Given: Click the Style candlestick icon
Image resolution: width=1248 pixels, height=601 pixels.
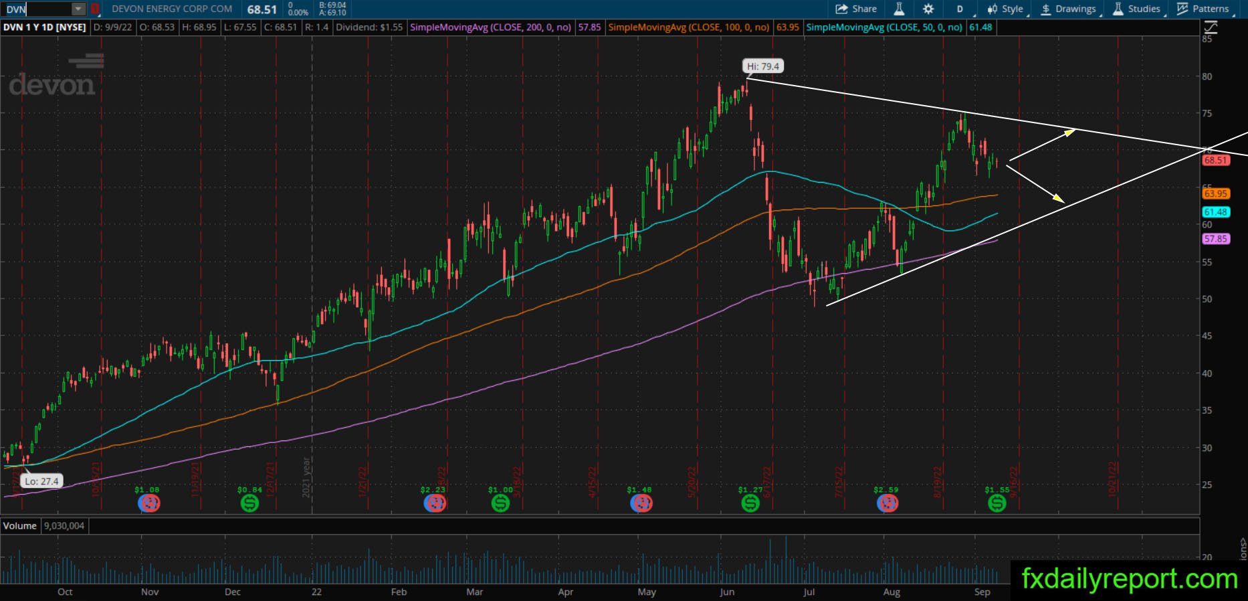Looking at the screenshot, I should 992,9.
